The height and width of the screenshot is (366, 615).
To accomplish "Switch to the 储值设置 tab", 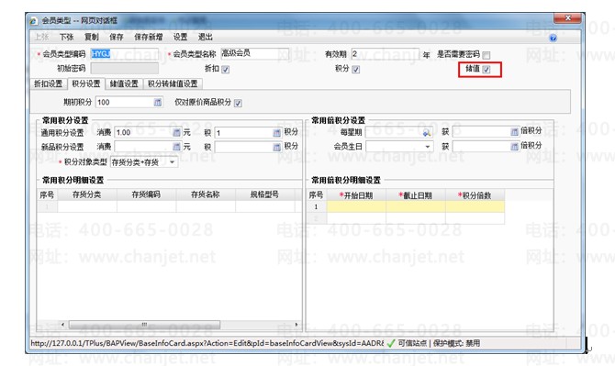I will [124, 83].
